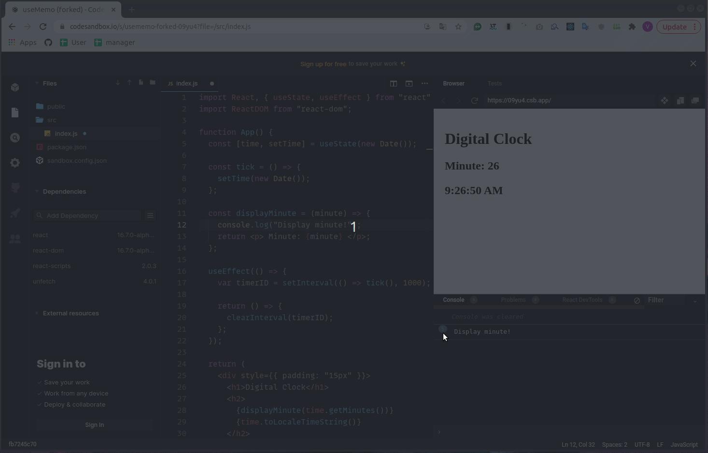Collapse the src folder
The image size is (708, 453).
51,120
